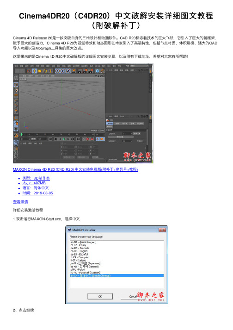The width and height of the screenshot is (233, 330).
Task: Click the MAXON Installer title bar icon
Action: pos(69,230)
